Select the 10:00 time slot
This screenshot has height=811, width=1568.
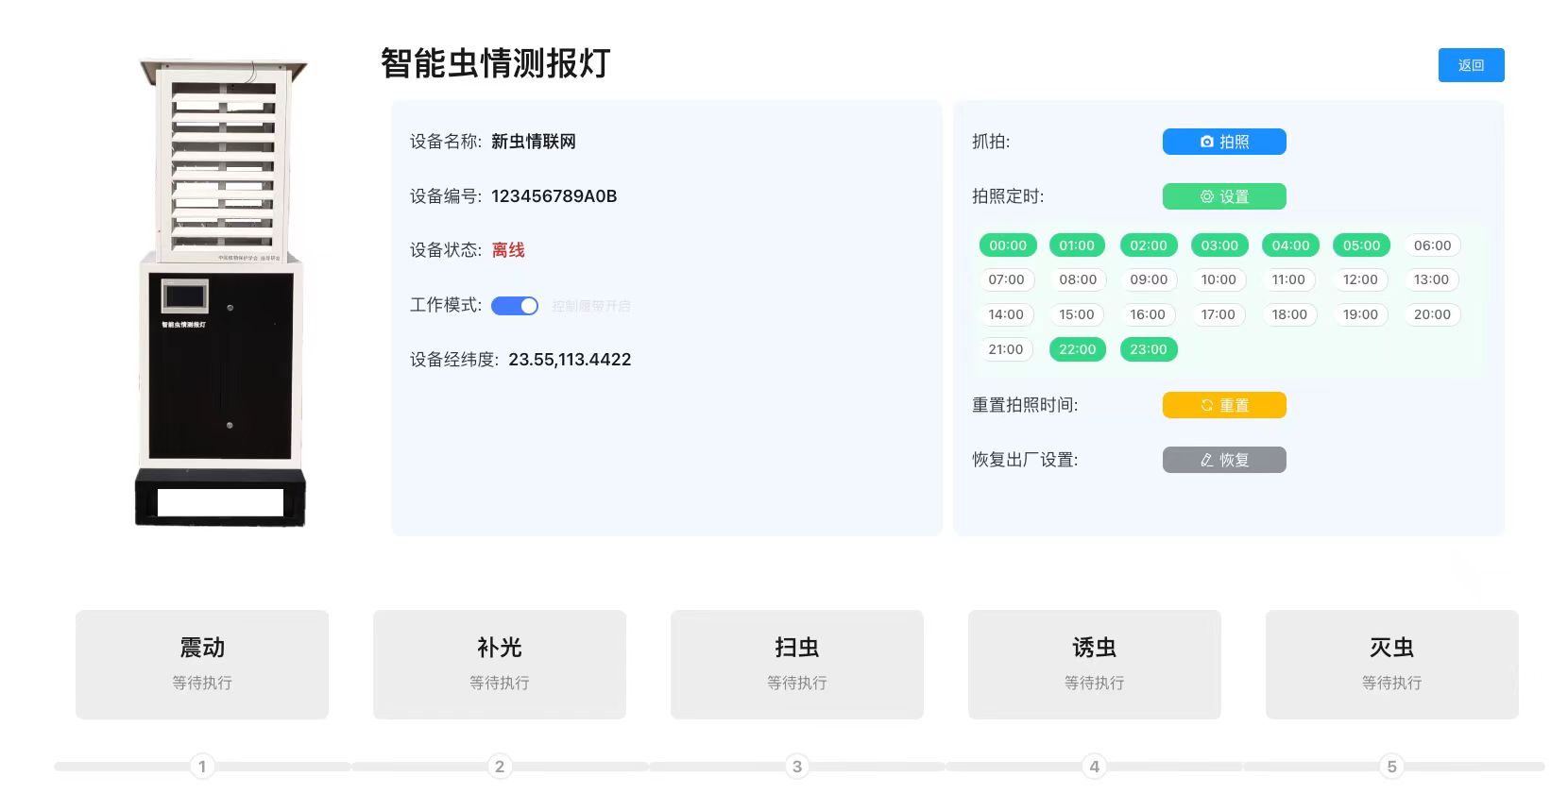pos(1219,279)
